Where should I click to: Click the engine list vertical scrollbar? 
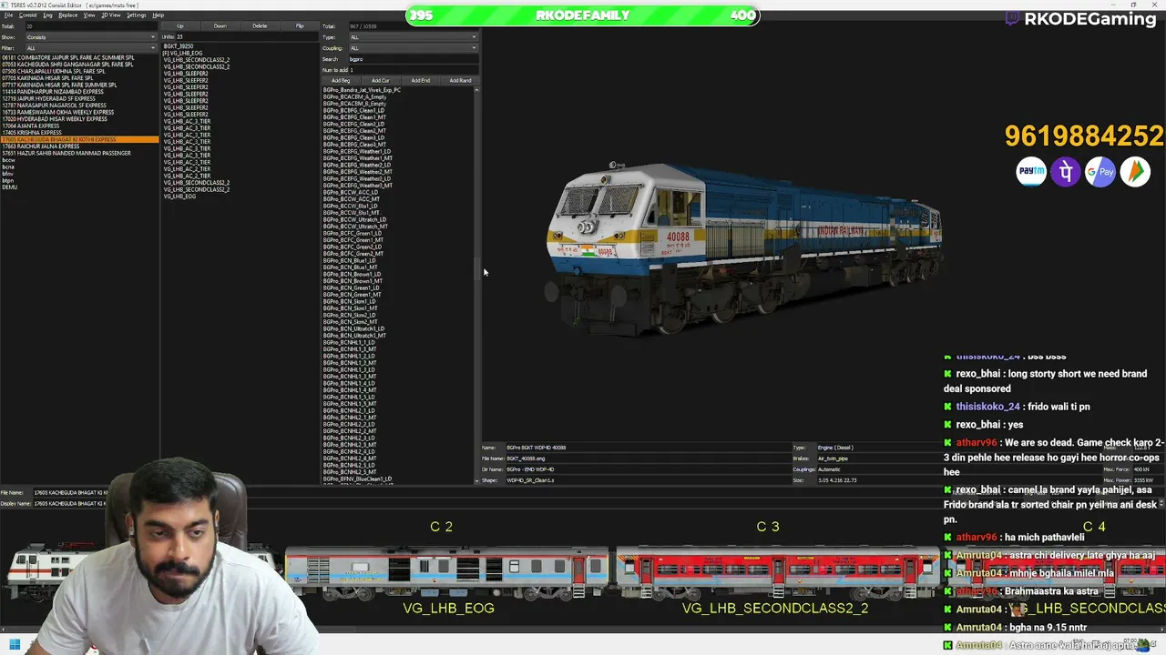(x=477, y=285)
